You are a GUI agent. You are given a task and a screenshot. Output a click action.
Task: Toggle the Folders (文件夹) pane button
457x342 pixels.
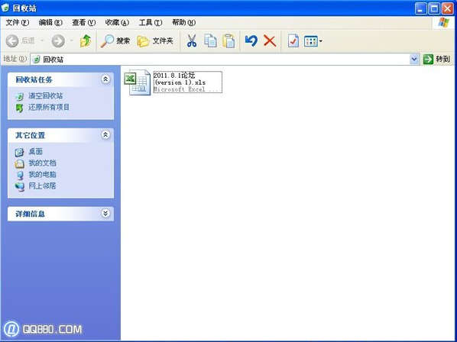pos(155,41)
